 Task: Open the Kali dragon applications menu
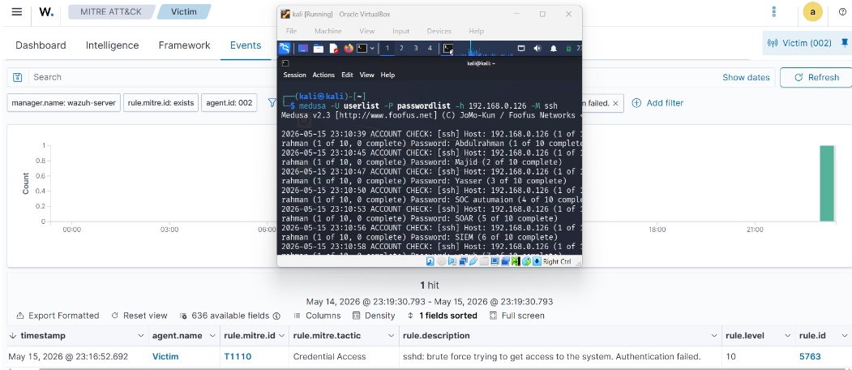285,49
